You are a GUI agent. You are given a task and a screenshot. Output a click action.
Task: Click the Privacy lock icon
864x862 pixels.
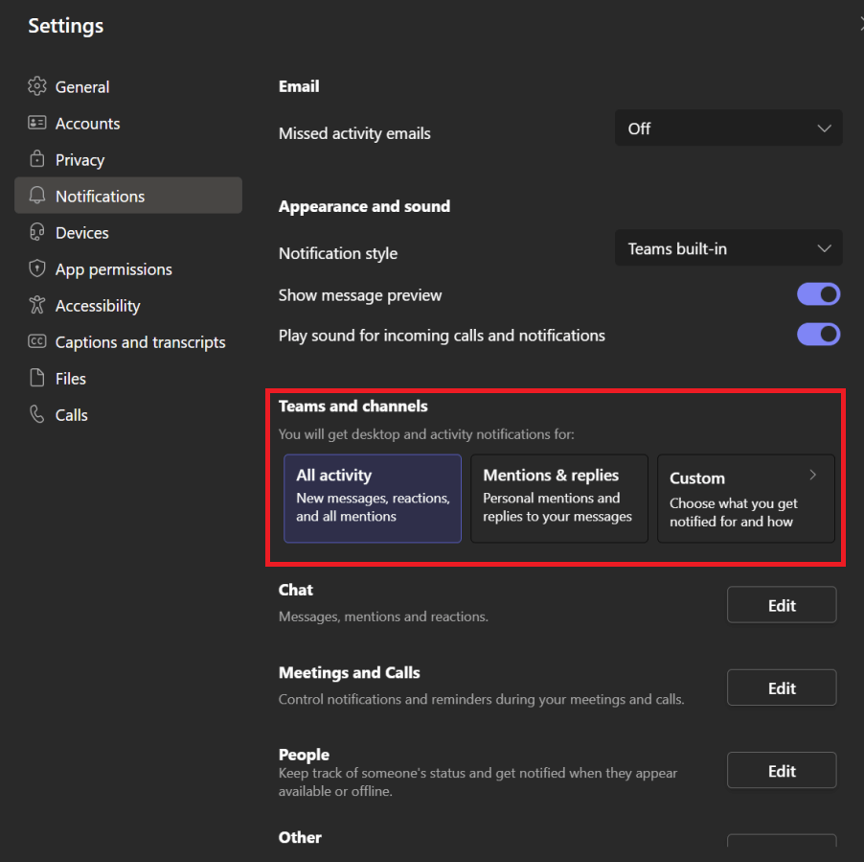click(x=37, y=159)
